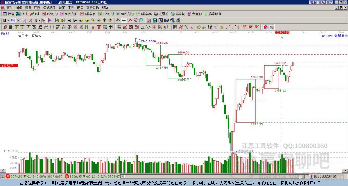Image resolution: width=348 pixels, height=186 pixels.
Task: Click the colored flag icon
Action: point(50,21)
